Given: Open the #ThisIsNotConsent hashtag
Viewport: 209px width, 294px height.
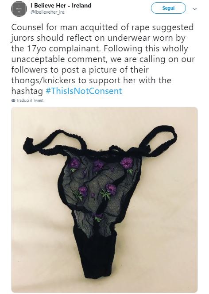Looking at the screenshot, I should 84,91.
